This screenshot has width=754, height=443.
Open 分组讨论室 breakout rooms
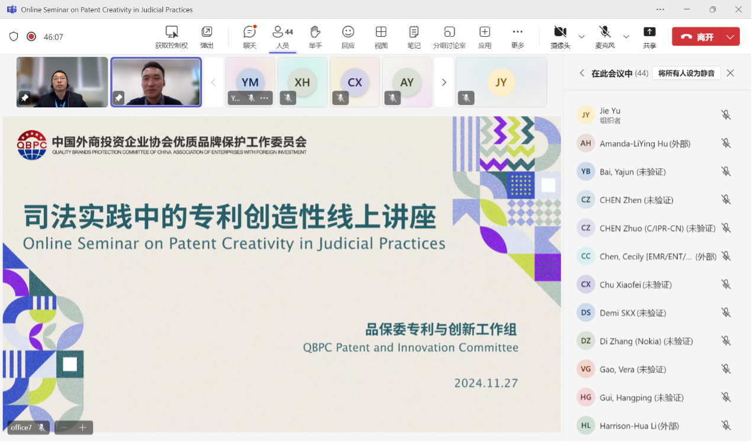pyautogui.click(x=449, y=37)
